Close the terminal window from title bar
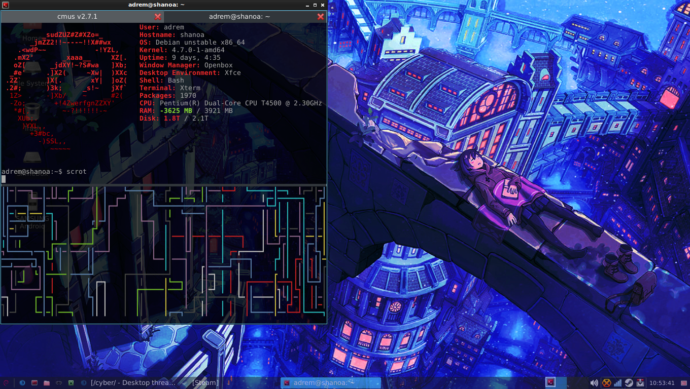This screenshot has width=690, height=389. [322, 5]
